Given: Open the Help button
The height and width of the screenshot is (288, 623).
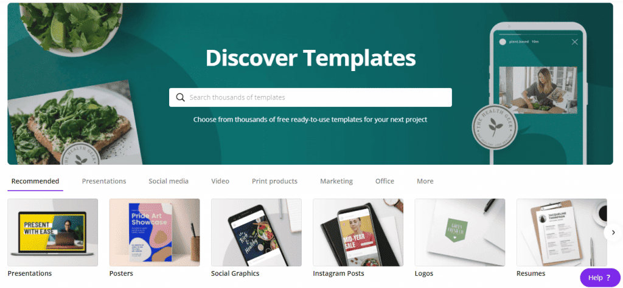Looking at the screenshot, I should pos(600,278).
